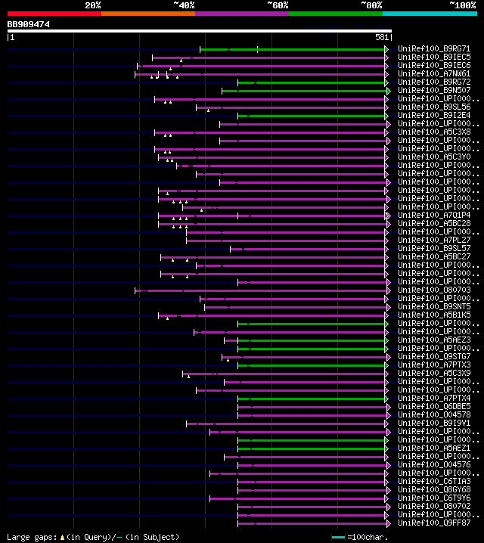The width and height of the screenshot is (484, 543).
Task: Select the UniRef100_B9SL56 label
Action: pyautogui.click(x=434, y=107)
